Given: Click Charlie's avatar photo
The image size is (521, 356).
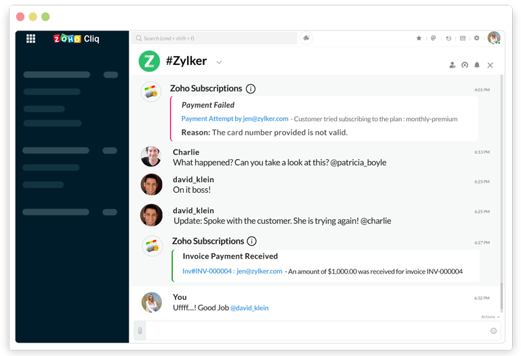Looking at the screenshot, I should point(151,156).
